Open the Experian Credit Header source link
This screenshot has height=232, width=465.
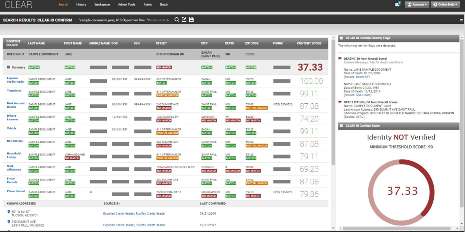[x=16, y=80]
